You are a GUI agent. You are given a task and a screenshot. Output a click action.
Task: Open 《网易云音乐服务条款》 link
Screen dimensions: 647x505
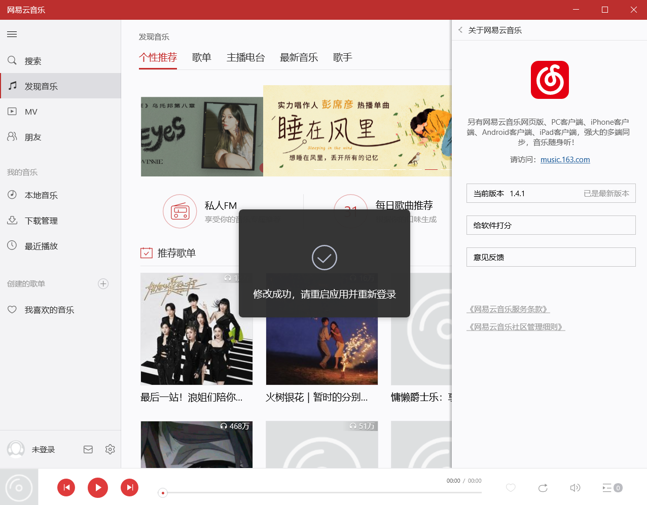pos(509,309)
